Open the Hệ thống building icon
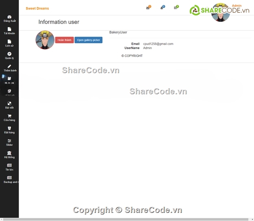The width and height of the screenshot is (254, 221). [x=9, y=153]
